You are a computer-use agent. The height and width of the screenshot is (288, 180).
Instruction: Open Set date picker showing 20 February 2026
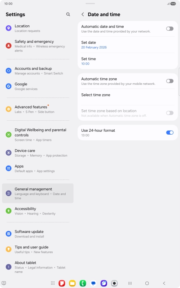(x=128, y=45)
